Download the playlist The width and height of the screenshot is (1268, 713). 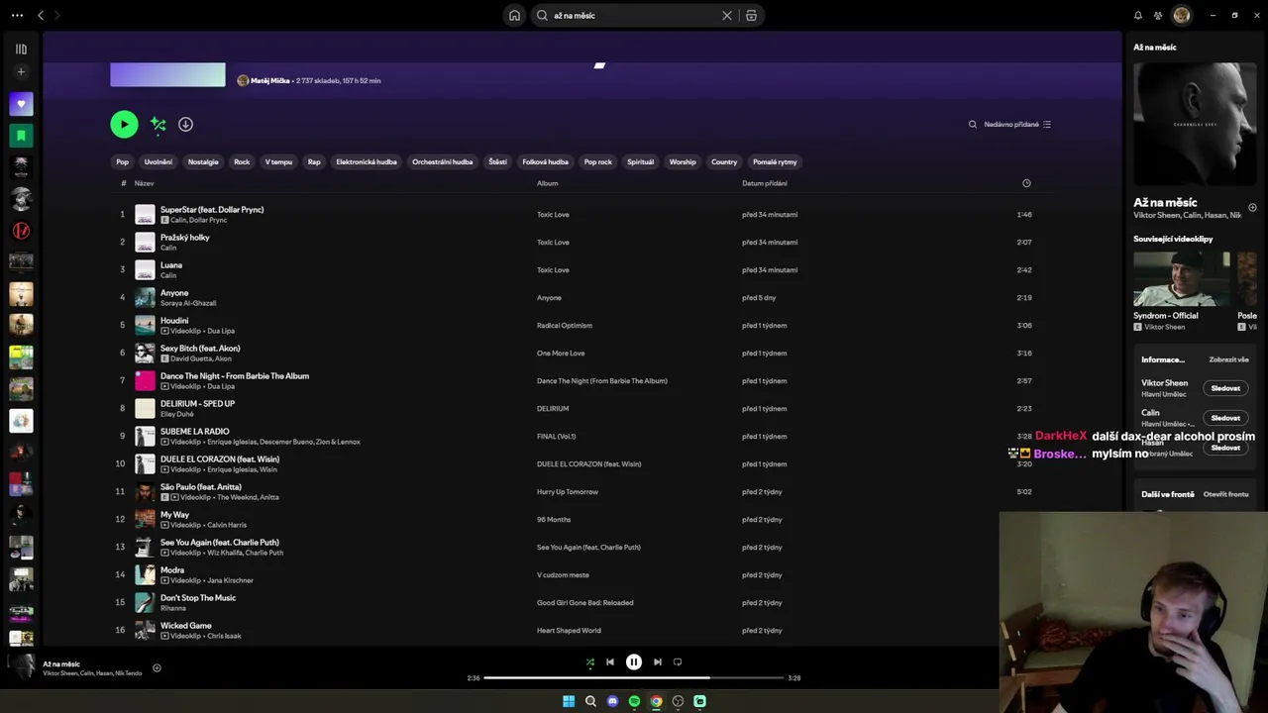pos(185,124)
